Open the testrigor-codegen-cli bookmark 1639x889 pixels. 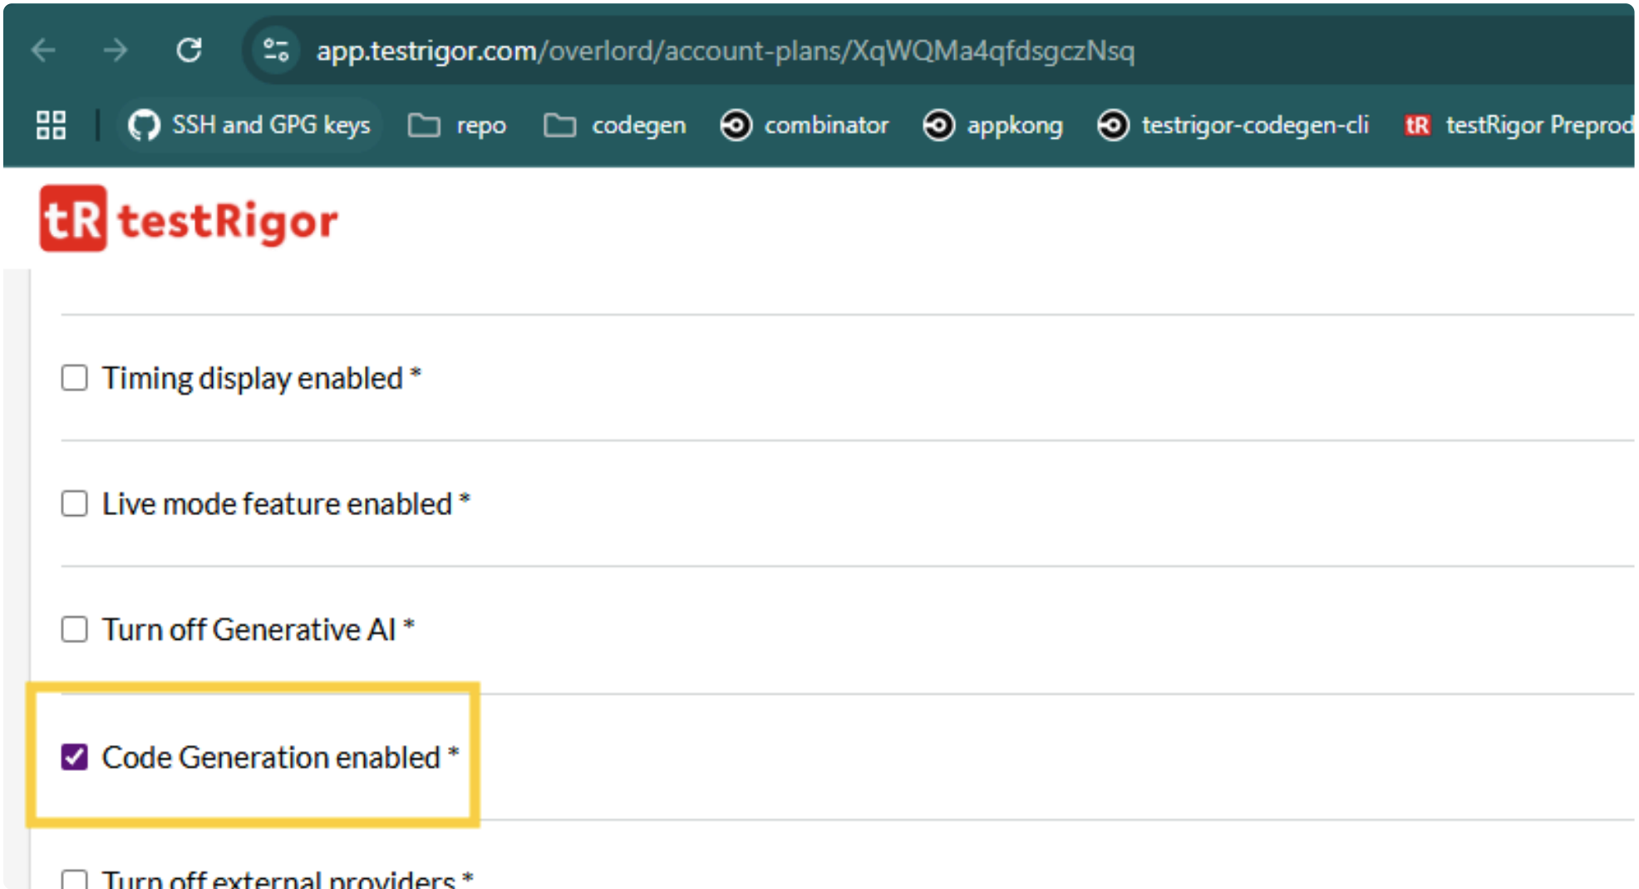(1233, 125)
